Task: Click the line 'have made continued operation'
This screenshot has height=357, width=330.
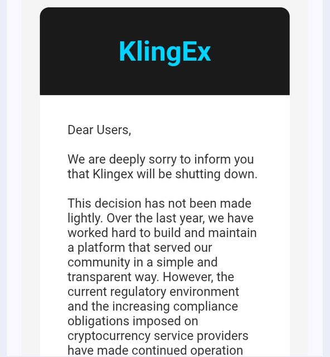Action: point(155,350)
